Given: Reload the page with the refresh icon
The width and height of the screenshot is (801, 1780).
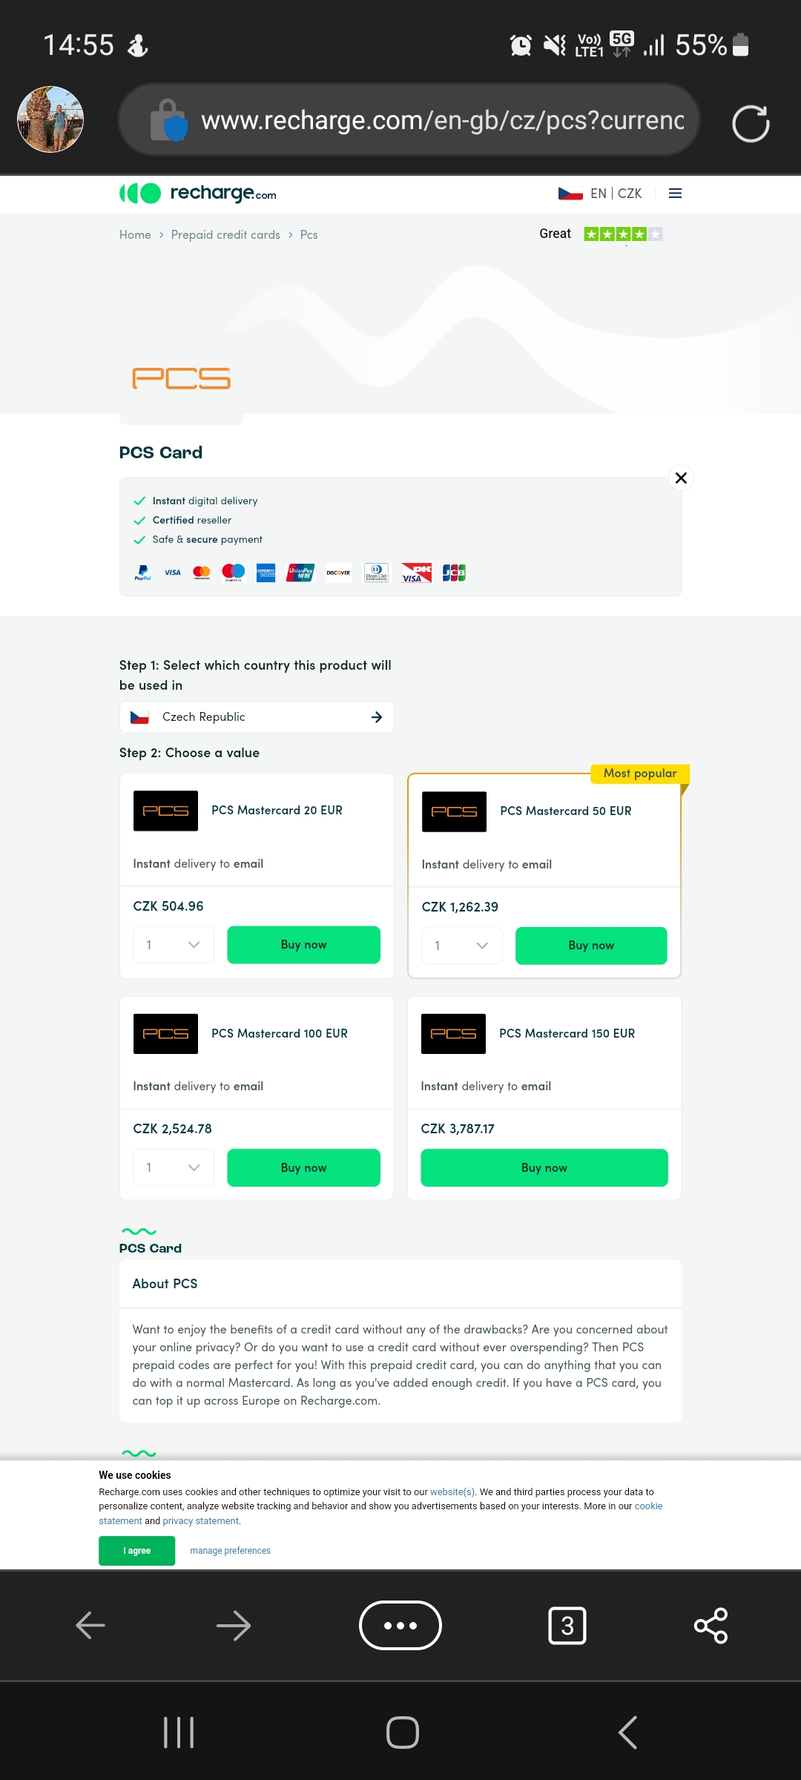Looking at the screenshot, I should pos(751,122).
